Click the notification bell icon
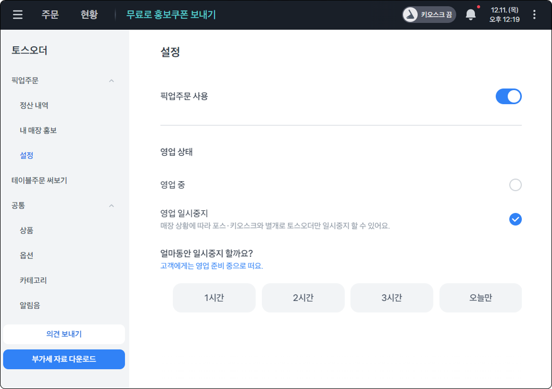The image size is (552, 389). tap(471, 15)
